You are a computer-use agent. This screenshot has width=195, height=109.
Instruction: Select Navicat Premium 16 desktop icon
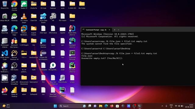14,55
